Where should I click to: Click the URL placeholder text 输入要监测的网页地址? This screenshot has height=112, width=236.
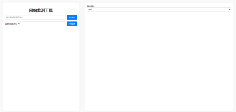pos(14,18)
